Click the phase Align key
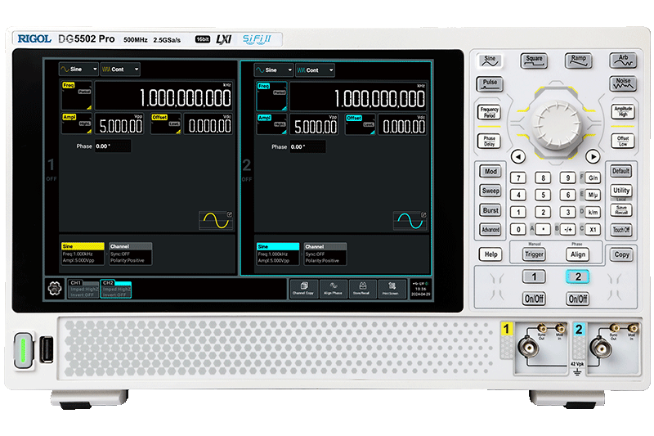Image resolution: width=654 pixels, height=436 pixels. tap(578, 254)
